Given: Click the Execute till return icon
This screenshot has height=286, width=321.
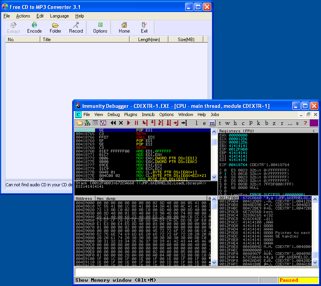Looking at the screenshot, I should tap(176, 123).
